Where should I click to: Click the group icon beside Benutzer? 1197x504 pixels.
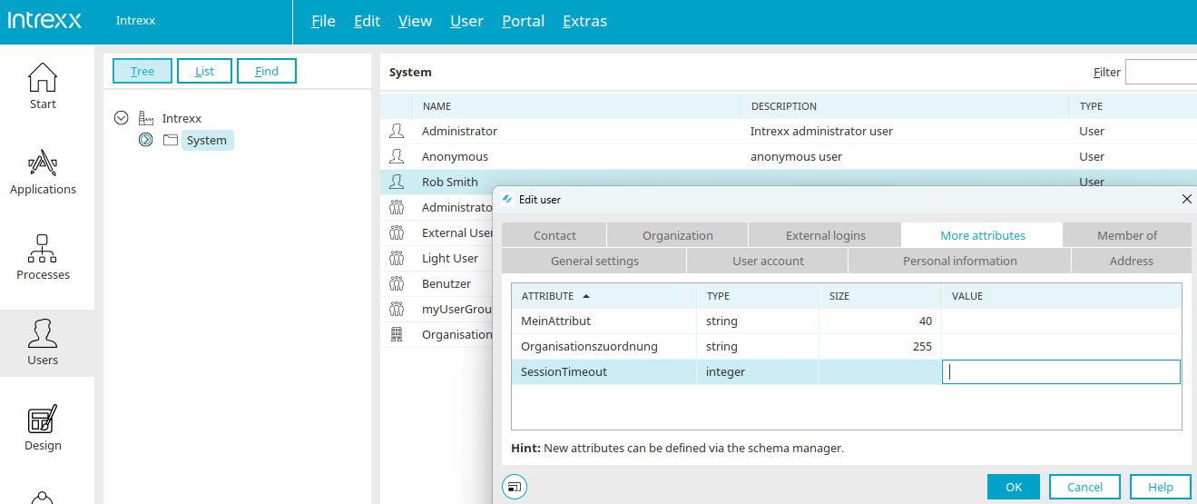tap(397, 283)
